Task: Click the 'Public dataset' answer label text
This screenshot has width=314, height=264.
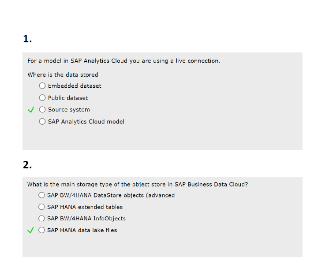Action: coord(68,98)
